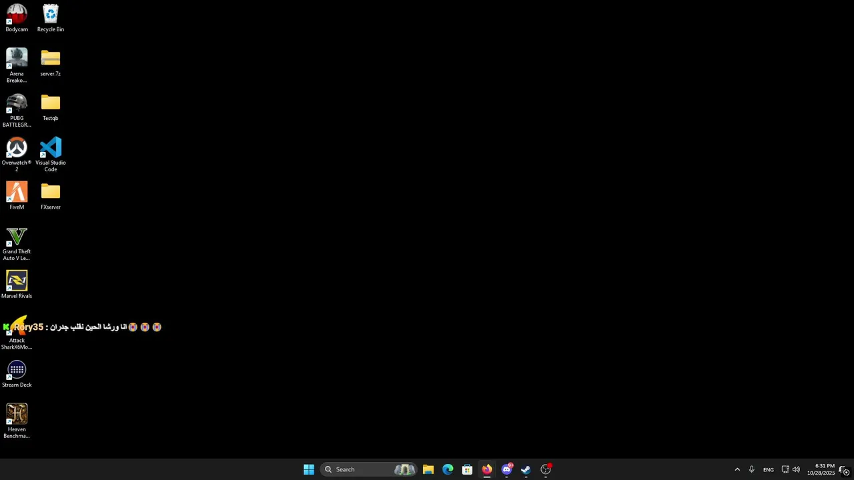854x480 pixels.
Task: Click the Rory35 chat overlay message
Action: (81, 327)
